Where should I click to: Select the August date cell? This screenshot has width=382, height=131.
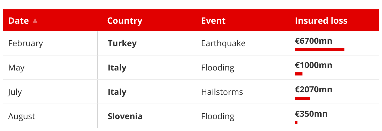[x=22, y=116]
